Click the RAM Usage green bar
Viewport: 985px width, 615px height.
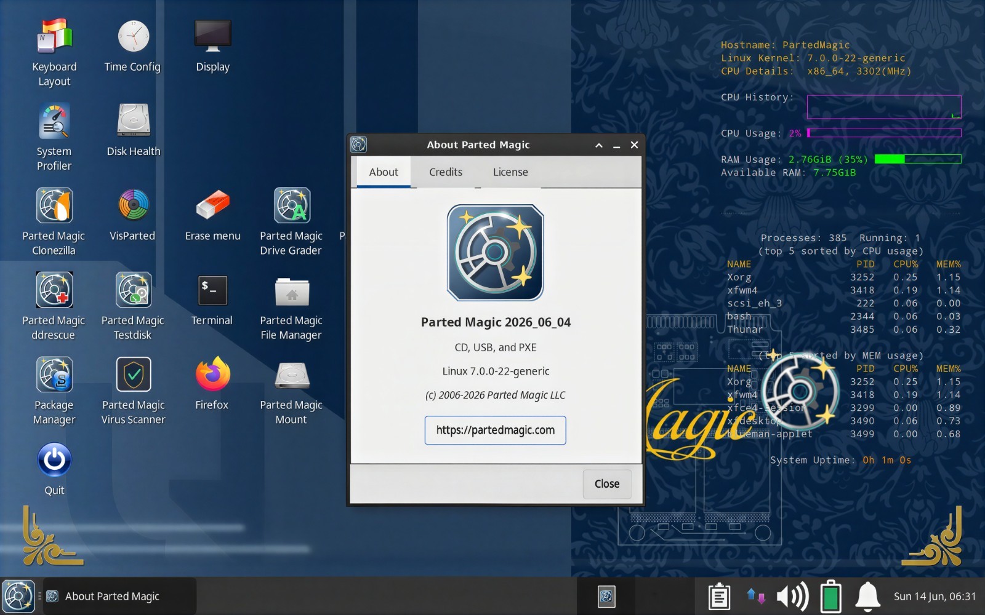(x=918, y=159)
